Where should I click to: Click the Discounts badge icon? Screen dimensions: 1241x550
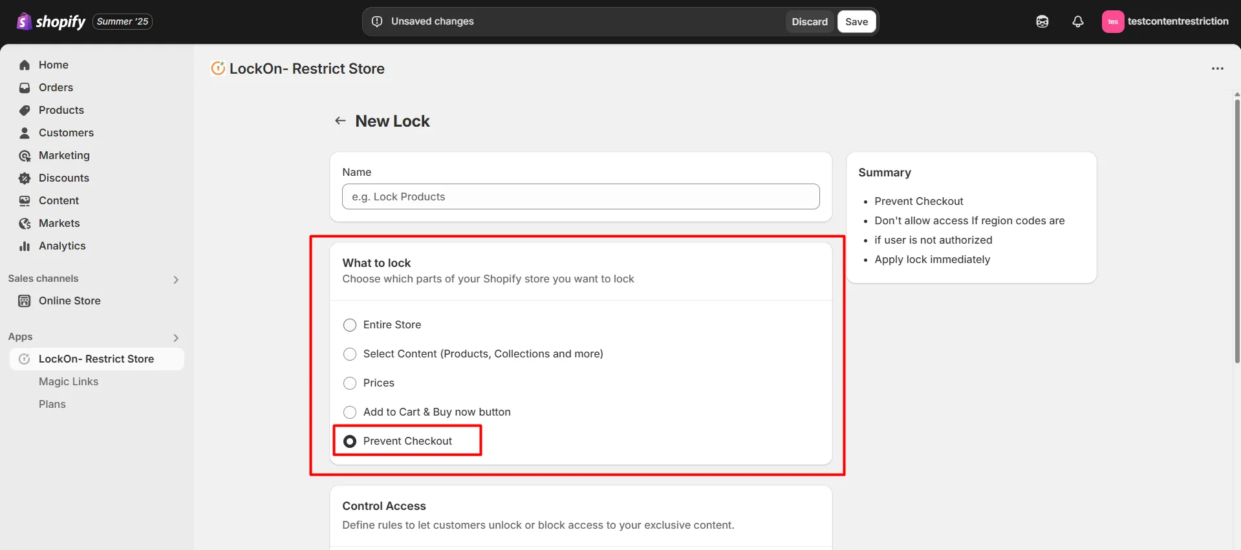(x=25, y=178)
